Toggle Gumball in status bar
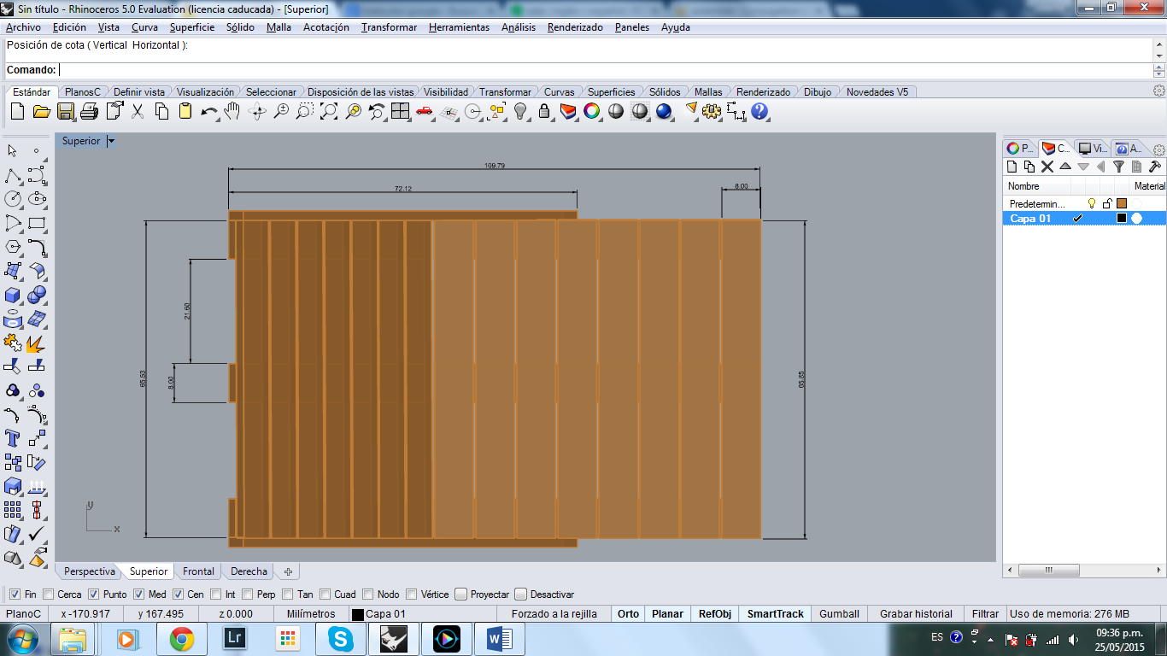This screenshot has height=656, width=1167. (839, 614)
